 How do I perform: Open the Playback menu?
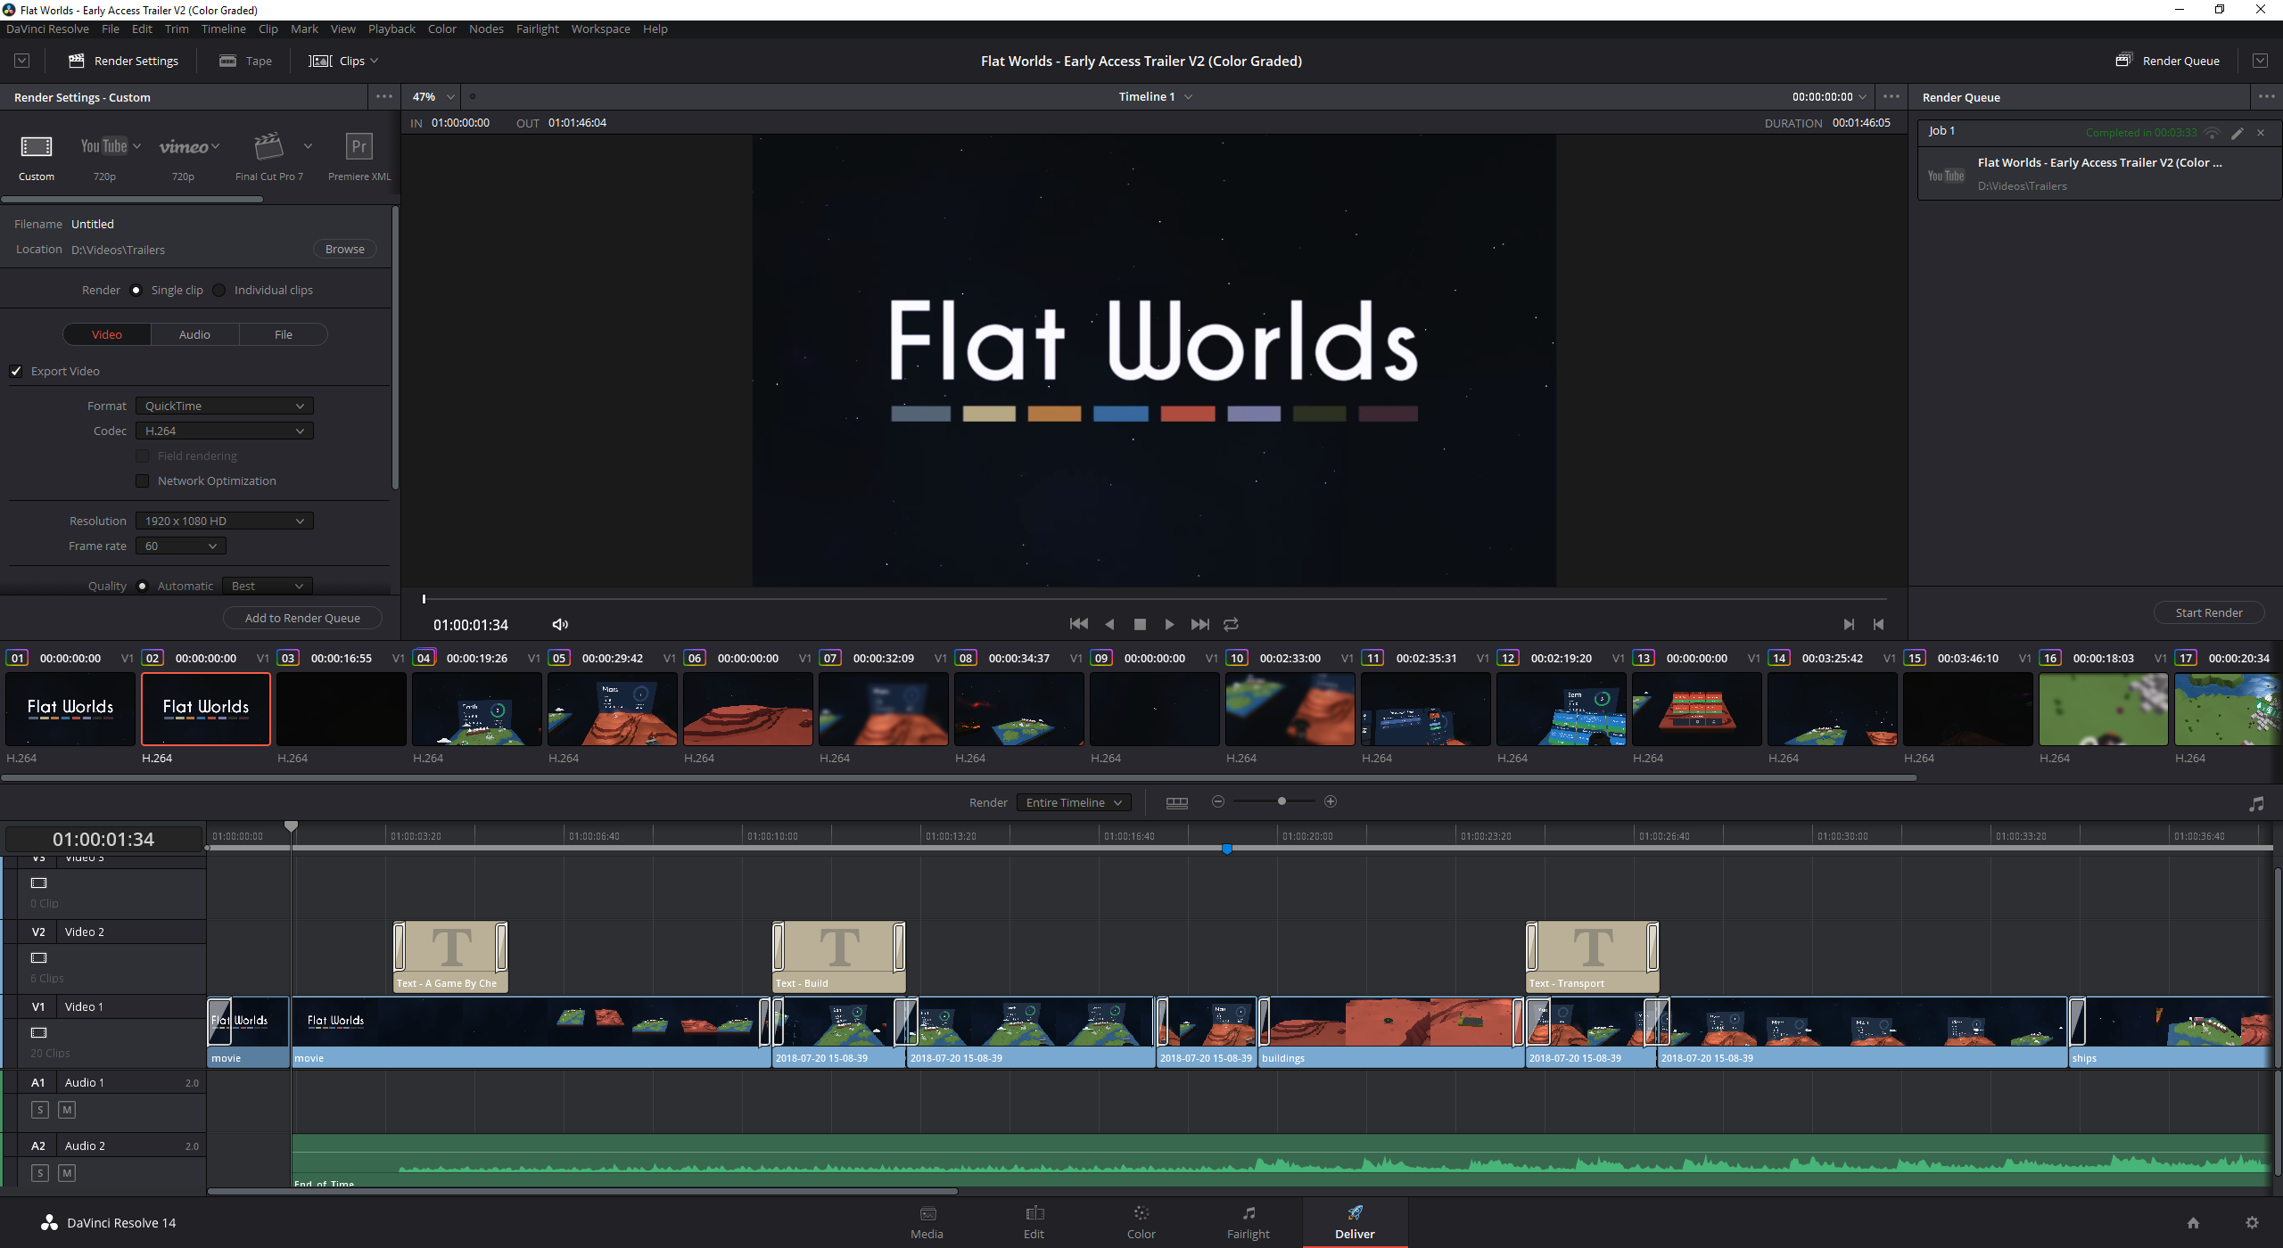pos(391,29)
